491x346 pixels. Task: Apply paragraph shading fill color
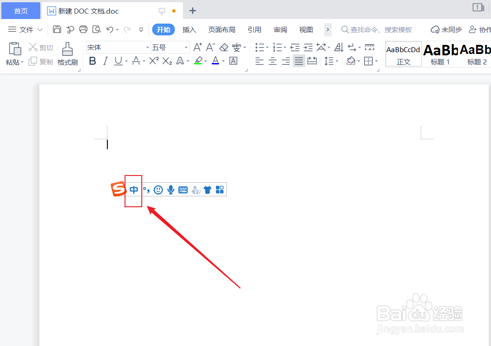(351, 61)
